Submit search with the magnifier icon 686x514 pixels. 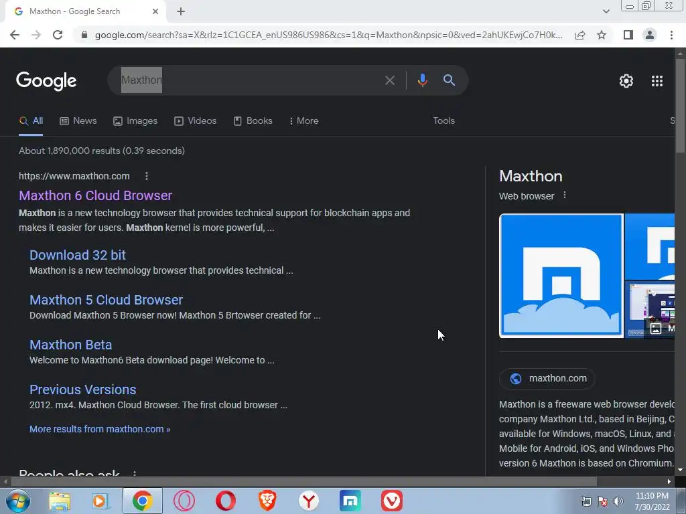point(450,80)
